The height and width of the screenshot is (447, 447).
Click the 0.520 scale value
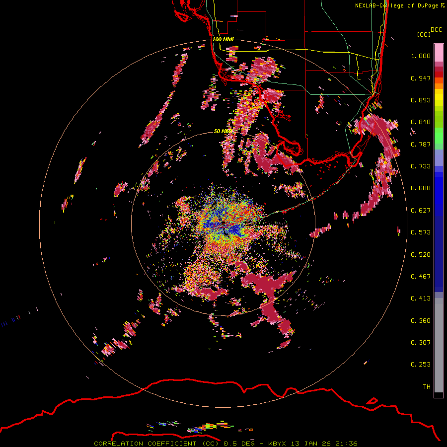(x=421, y=255)
